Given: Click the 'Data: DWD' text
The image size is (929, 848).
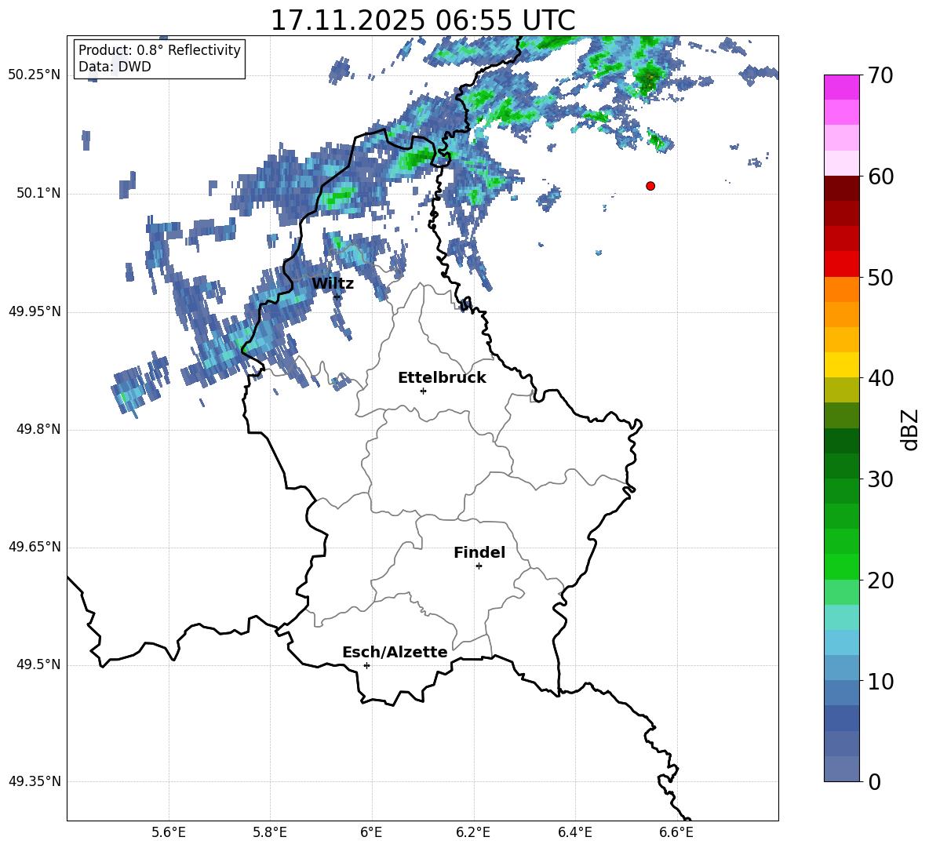Looking at the screenshot, I should click(115, 67).
